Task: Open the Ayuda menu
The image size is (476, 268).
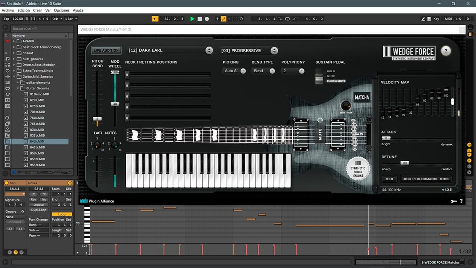Action: (x=78, y=10)
